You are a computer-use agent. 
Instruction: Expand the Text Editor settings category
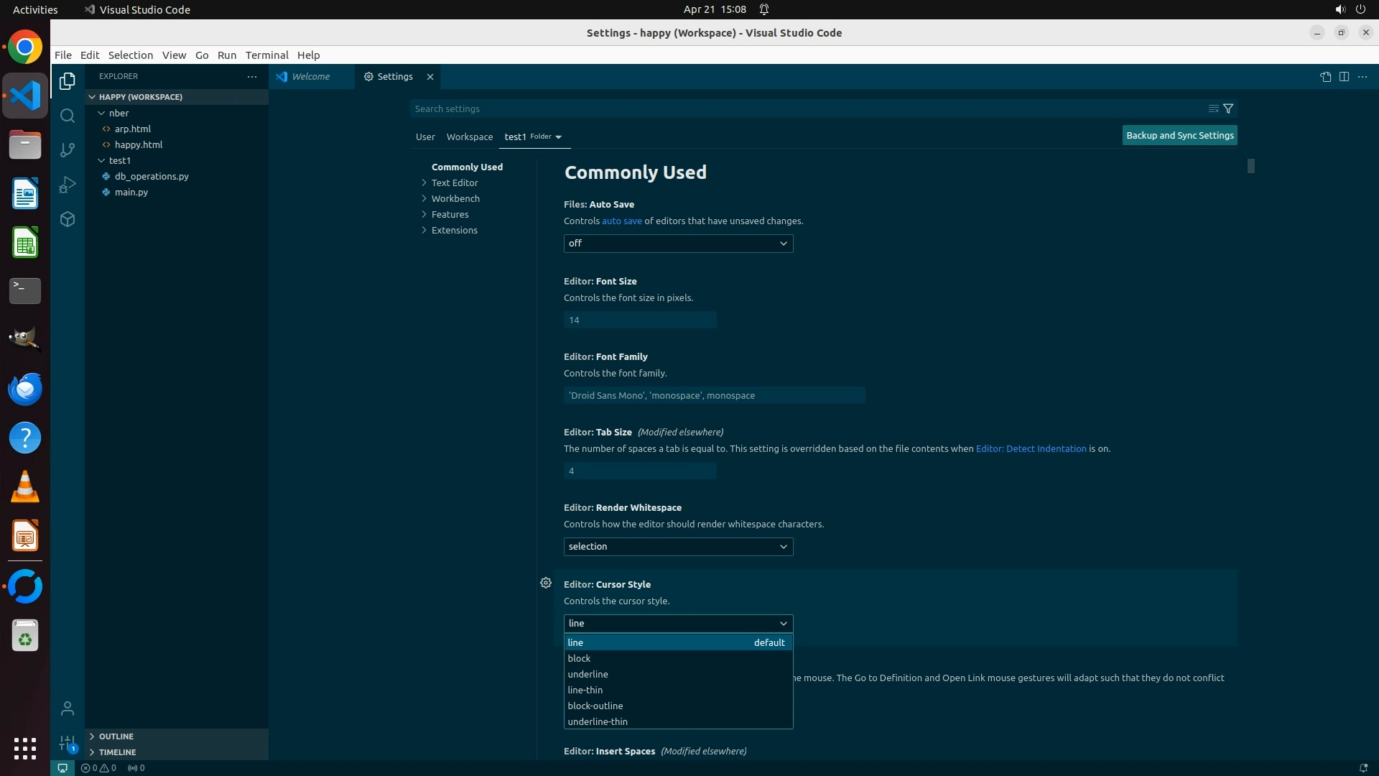(455, 183)
